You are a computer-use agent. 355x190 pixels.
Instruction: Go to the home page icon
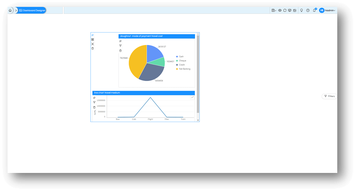(x=10, y=11)
